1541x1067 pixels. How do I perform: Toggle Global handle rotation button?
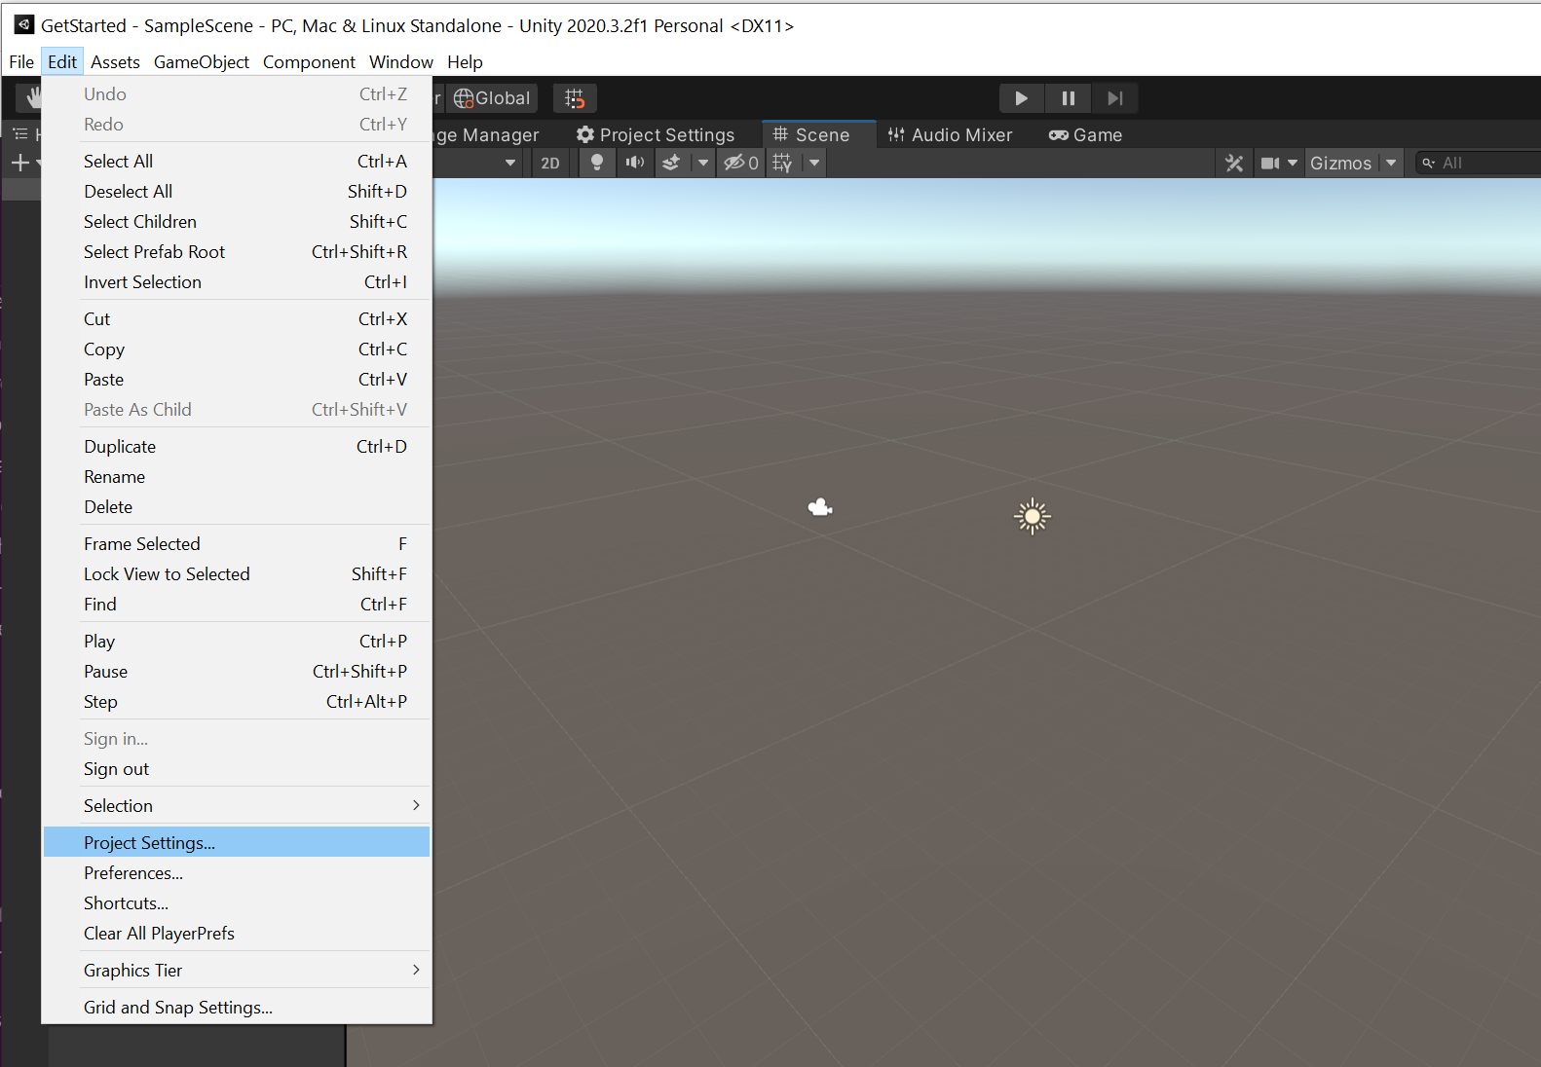pyautogui.click(x=492, y=98)
